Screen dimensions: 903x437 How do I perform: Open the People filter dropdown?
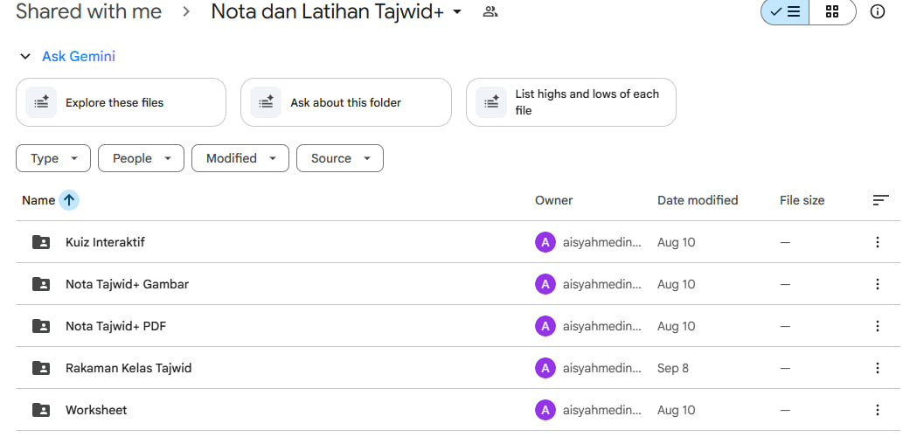coord(141,158)
